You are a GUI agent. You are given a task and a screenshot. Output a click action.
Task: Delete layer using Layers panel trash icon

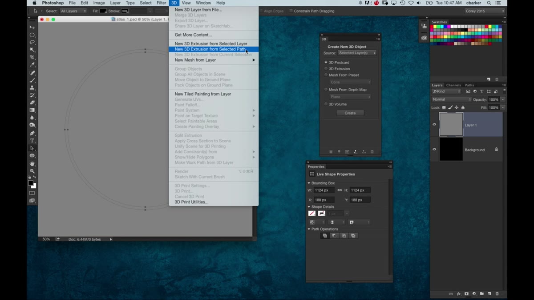click(497, 294)
